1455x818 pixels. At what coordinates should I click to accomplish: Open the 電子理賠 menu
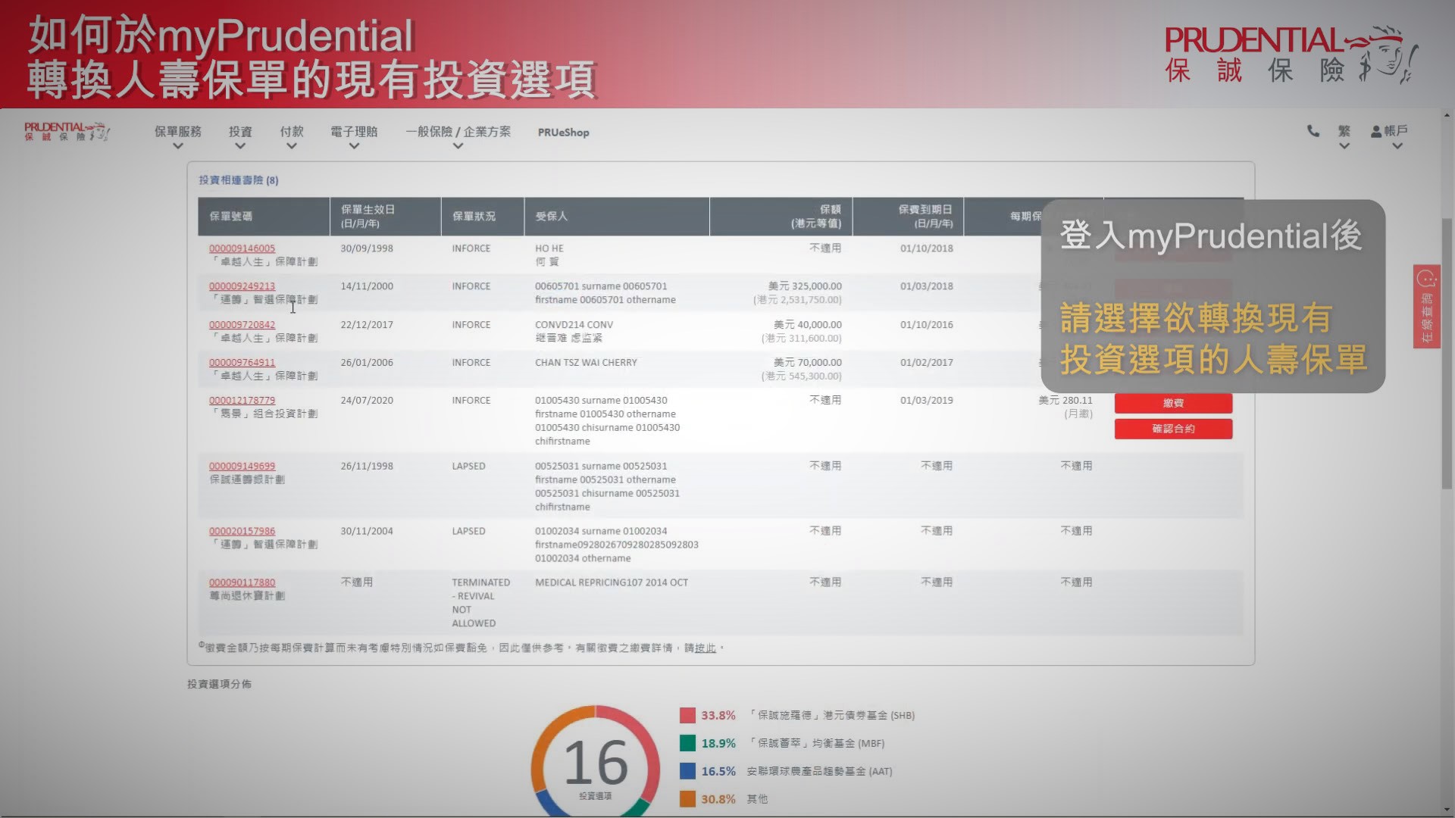pyautogui.click(x=354, y=132)
